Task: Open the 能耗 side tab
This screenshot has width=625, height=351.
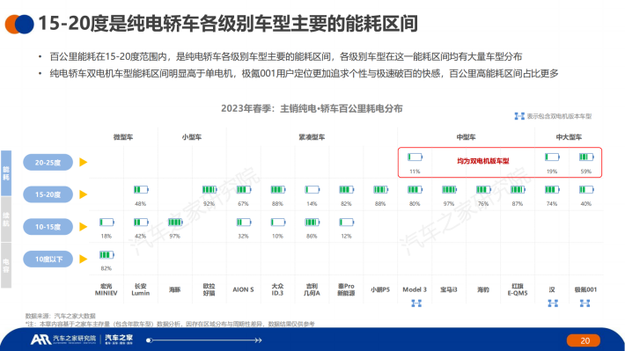Action: tap(6, 173)
